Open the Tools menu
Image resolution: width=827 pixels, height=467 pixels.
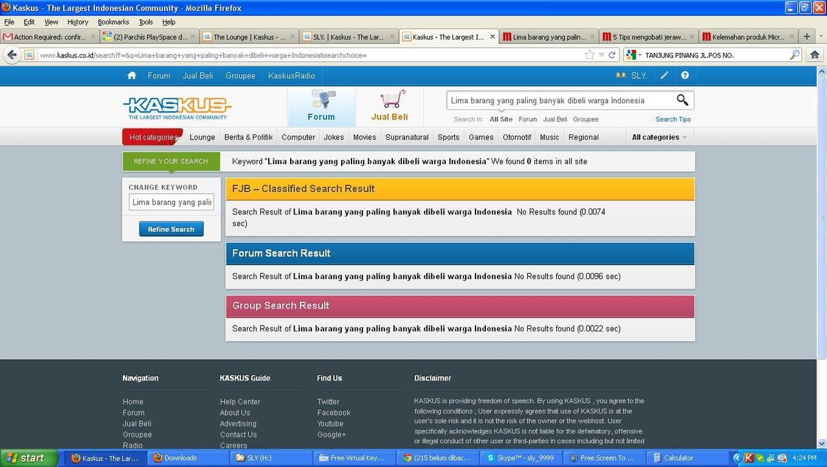point(146,22)
